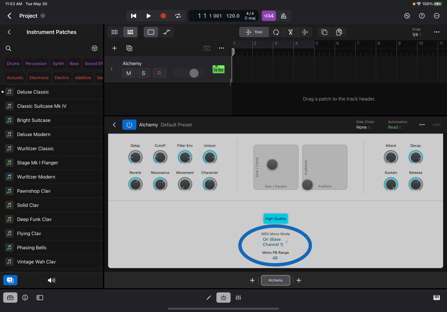
Task: Click the copy regions icon
Action: pyautogui.click(x=339, y=32)
